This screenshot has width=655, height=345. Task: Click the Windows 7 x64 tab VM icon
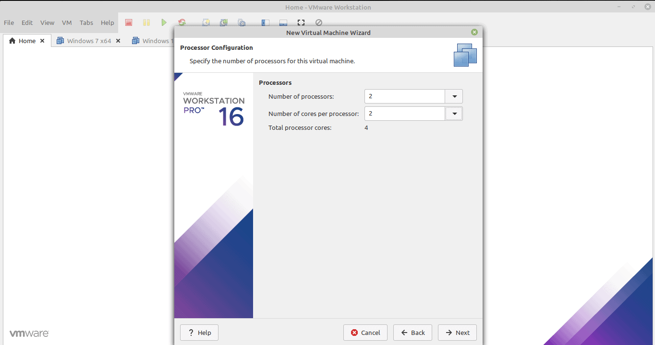60,41
